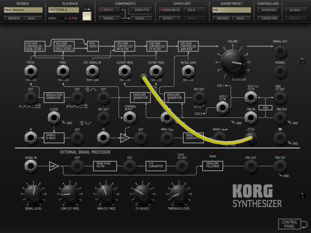Click the Envelope Generator 1 OUT jack
This screenshot has height=233, width=311.
(103, 97)
